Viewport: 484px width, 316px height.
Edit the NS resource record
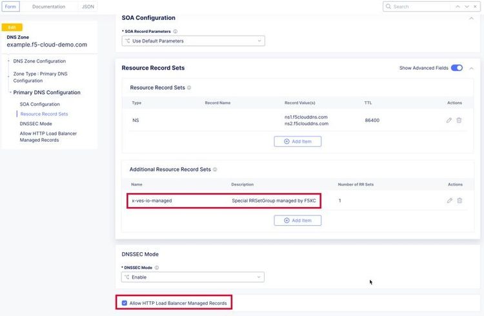[x=449, y=120]
